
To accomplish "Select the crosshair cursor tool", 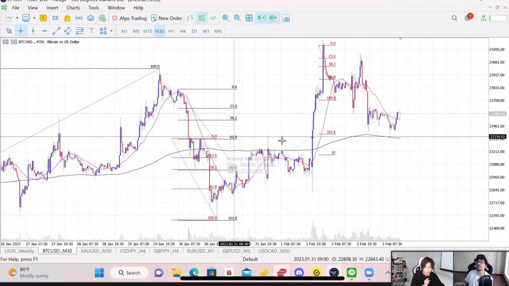I will click(21, 31).
